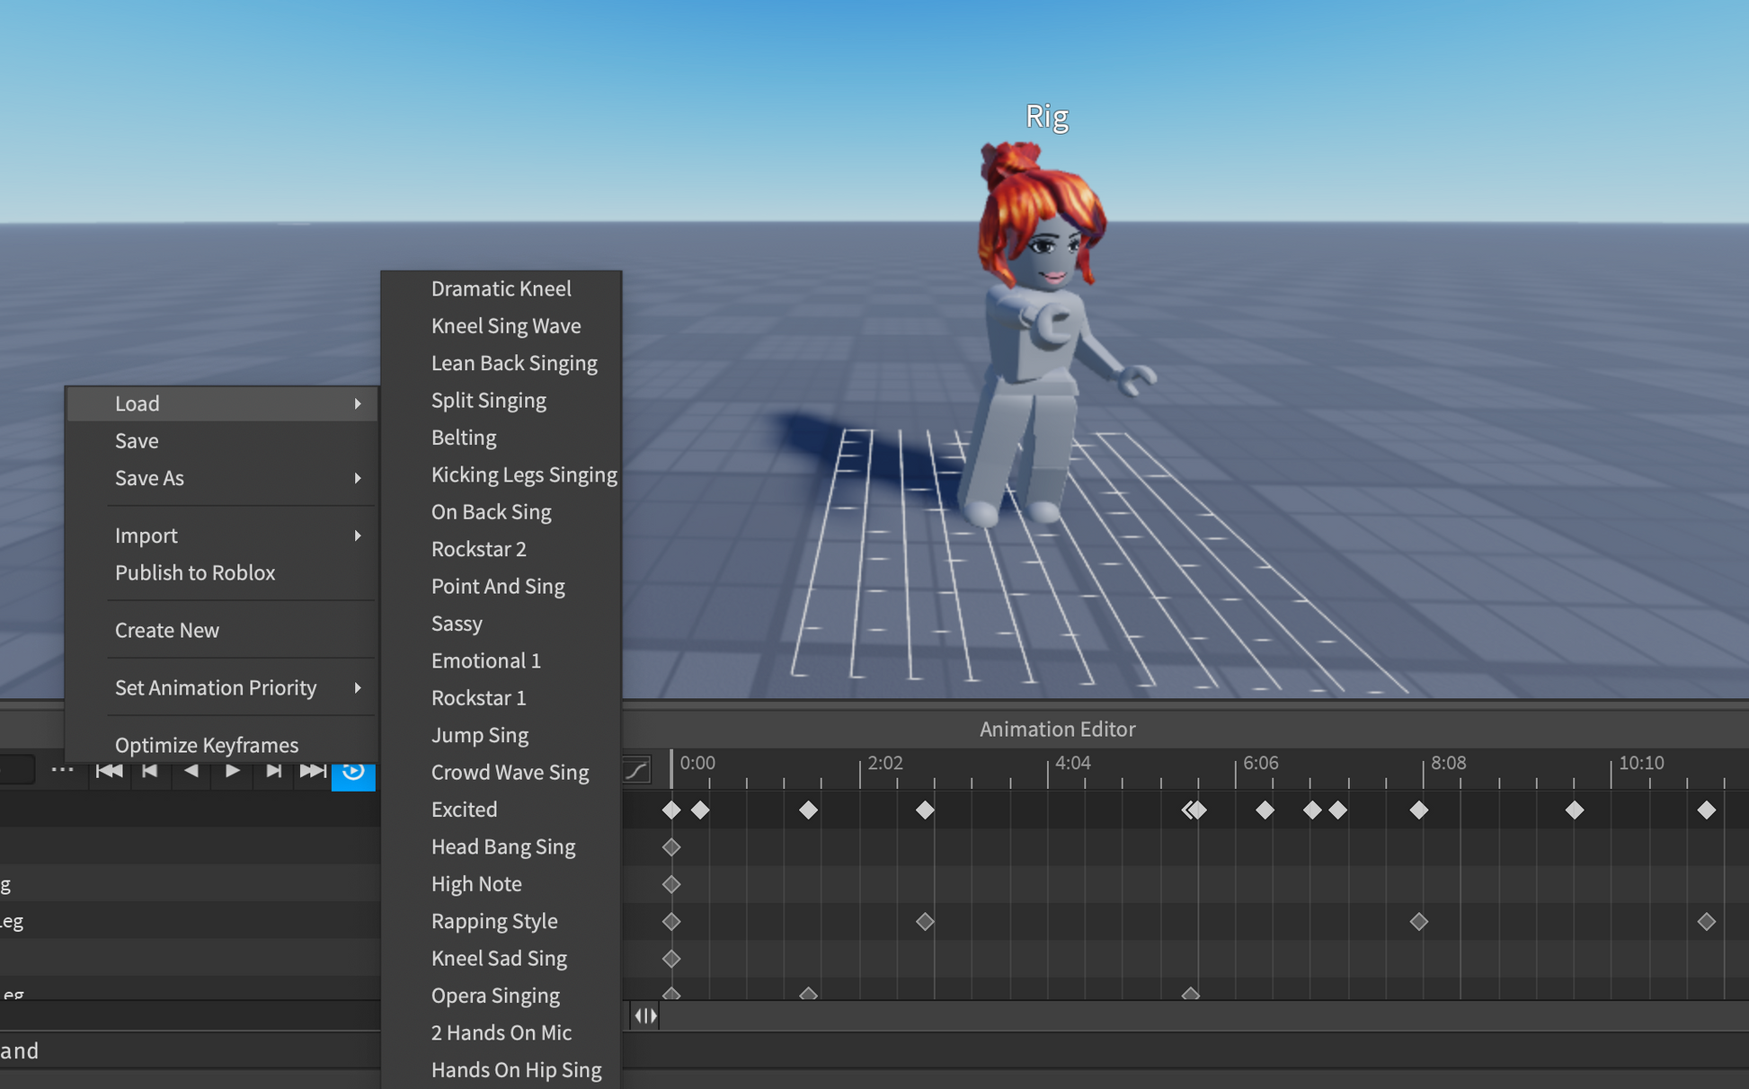Select the summary keyframe at 0:00
The height and width of the screenshot is (1089, 1749).
[671, 810]
